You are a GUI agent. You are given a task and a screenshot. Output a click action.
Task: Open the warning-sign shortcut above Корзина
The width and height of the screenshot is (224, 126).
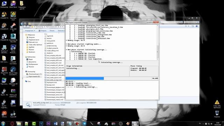tap(217, 104)
